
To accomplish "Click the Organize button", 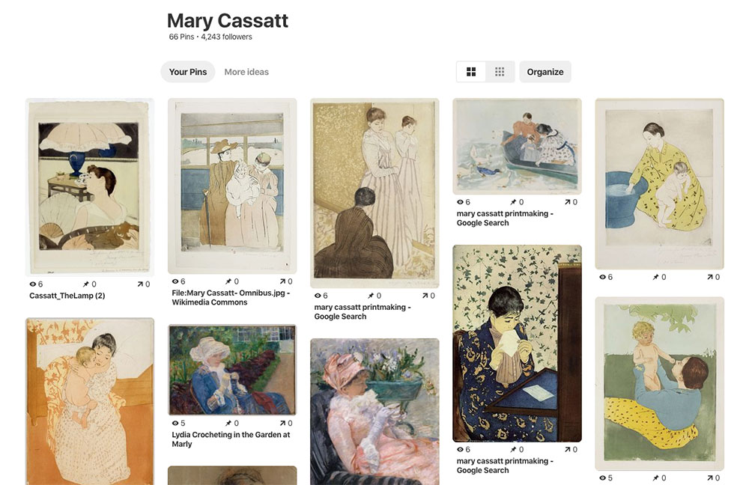I will pos(545,72).
